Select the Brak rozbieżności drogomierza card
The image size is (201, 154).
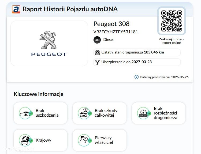tap(159, 113)
